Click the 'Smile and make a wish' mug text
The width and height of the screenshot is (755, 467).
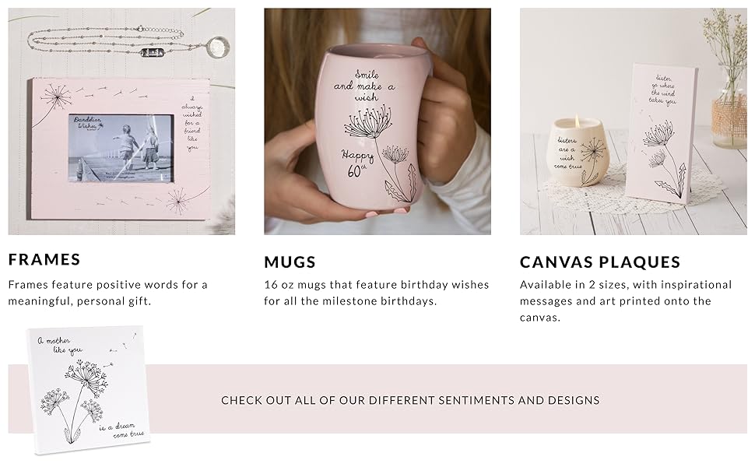[364, 86]
